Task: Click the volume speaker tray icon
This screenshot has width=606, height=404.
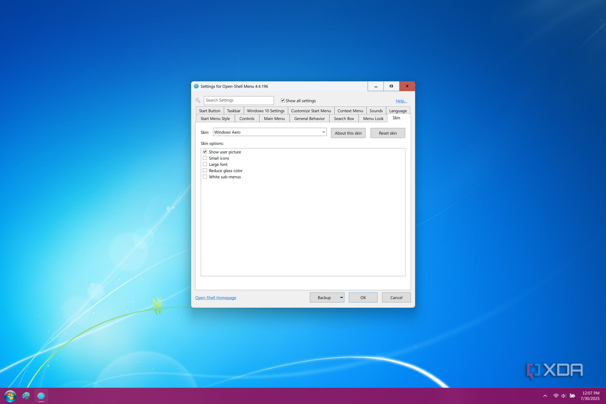Action: point(564,396)
